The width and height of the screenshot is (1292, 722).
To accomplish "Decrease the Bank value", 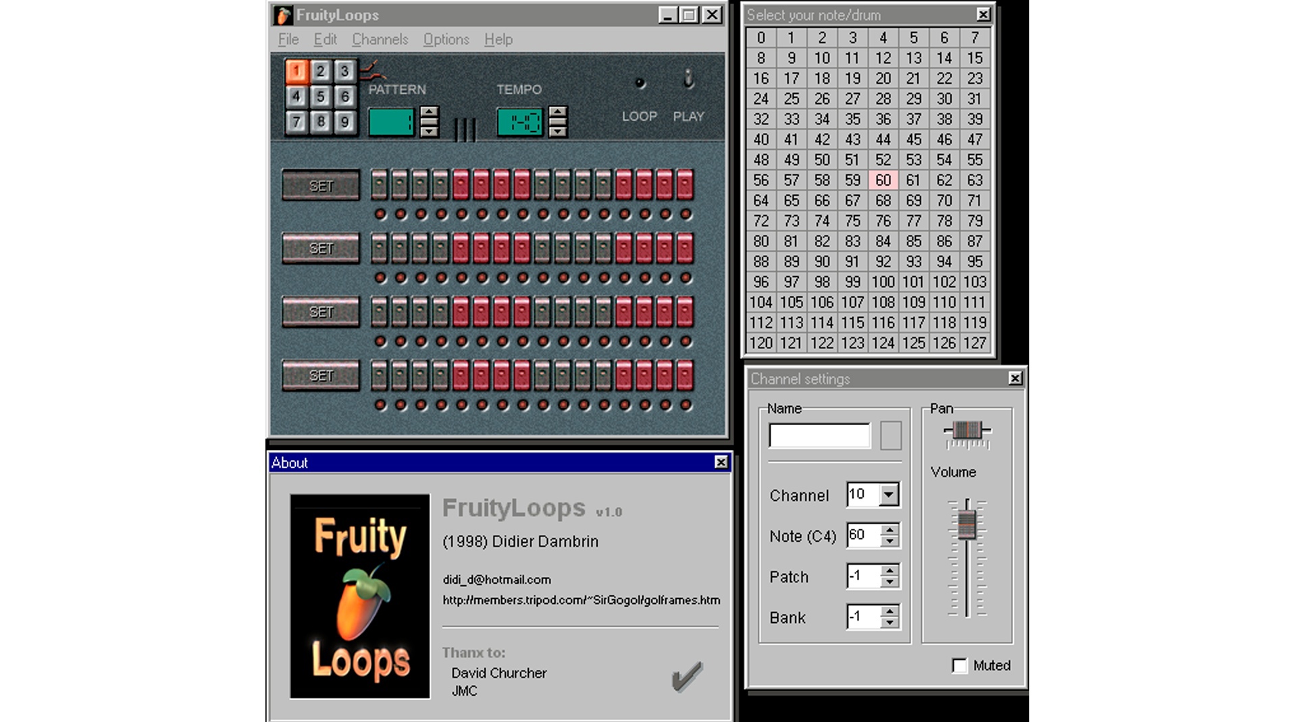I will pos(889,623).
